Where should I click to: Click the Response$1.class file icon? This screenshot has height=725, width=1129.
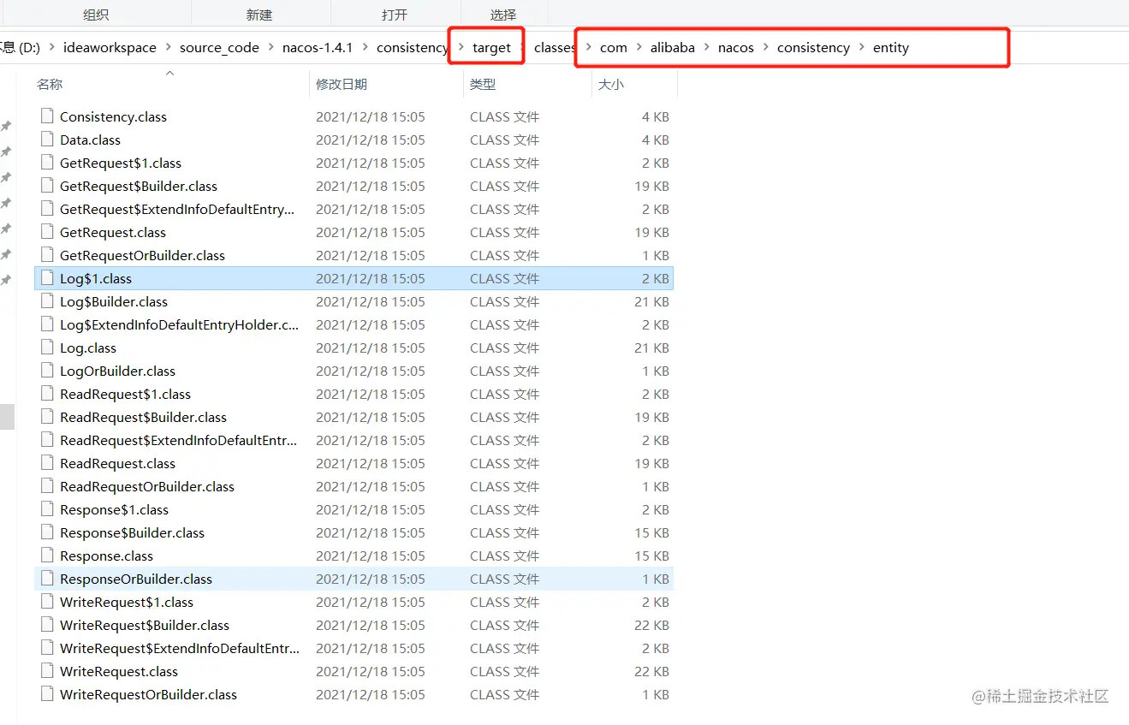coord(47,509)
